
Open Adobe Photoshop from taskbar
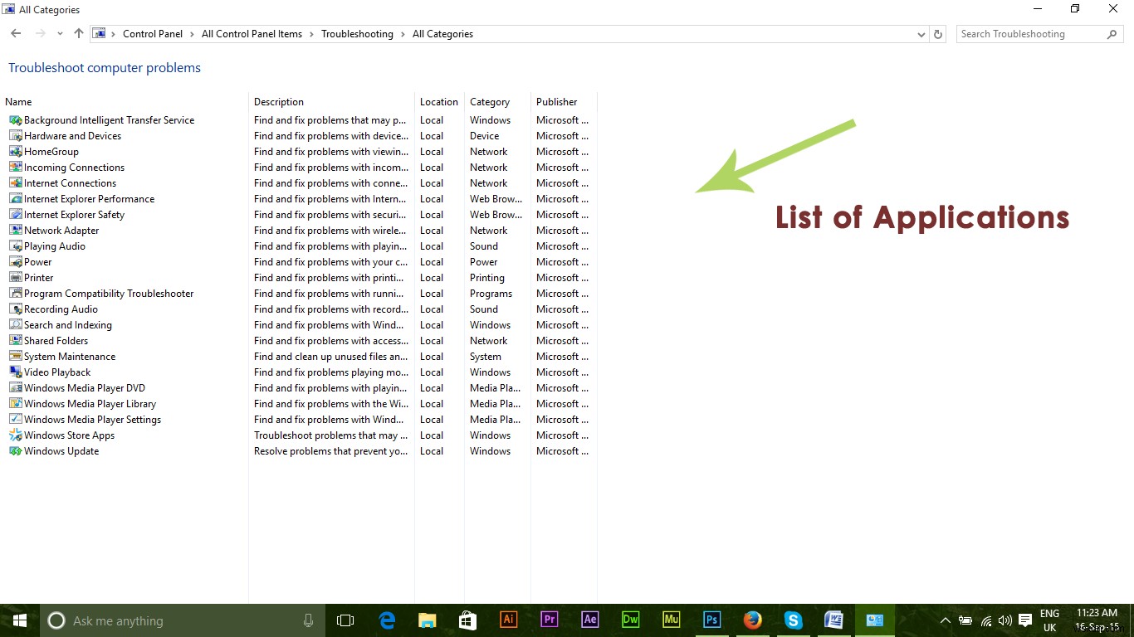tap(711, 620)
